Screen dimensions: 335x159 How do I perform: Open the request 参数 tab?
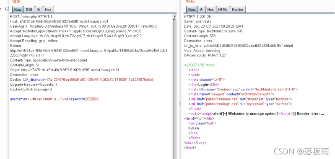point(29,10)
